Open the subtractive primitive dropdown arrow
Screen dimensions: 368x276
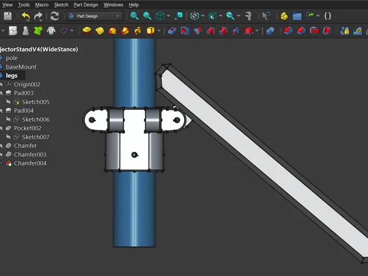[257, 30]
